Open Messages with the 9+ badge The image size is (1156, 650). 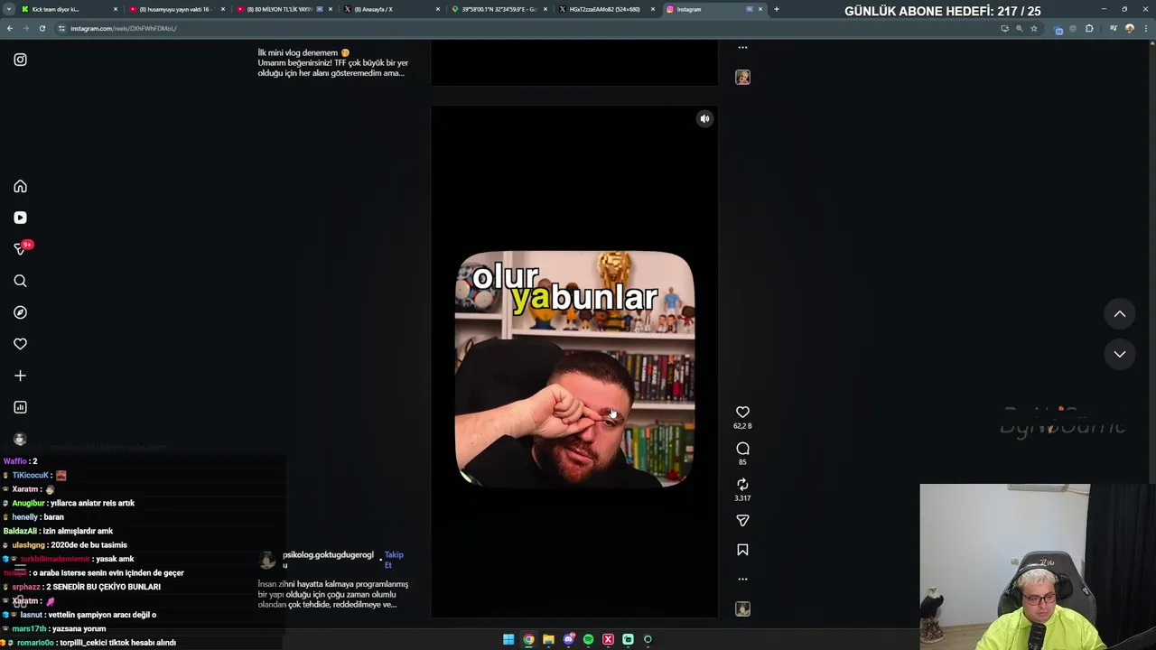point(20,249)
